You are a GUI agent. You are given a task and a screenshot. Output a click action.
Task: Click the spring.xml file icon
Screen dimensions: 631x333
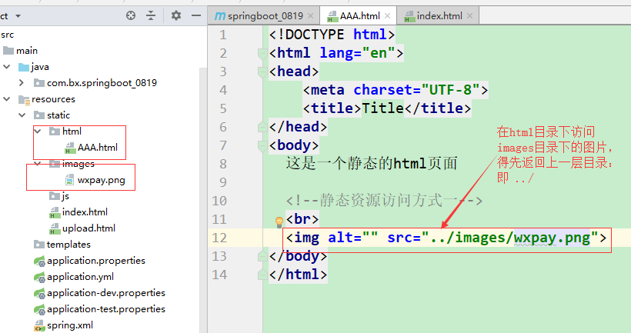39,325
